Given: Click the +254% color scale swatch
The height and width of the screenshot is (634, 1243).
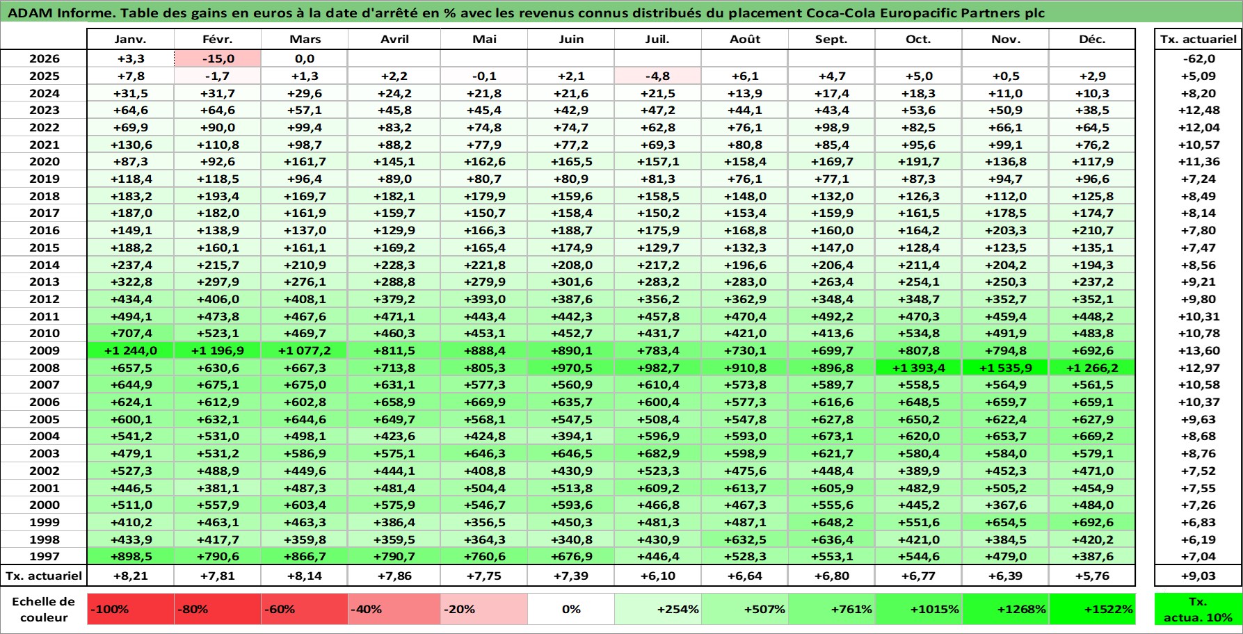Looking at the screenshot, I should click(657, 609).
